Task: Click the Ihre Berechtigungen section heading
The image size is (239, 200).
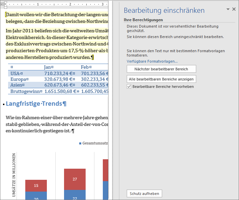Action: point(143,20)
